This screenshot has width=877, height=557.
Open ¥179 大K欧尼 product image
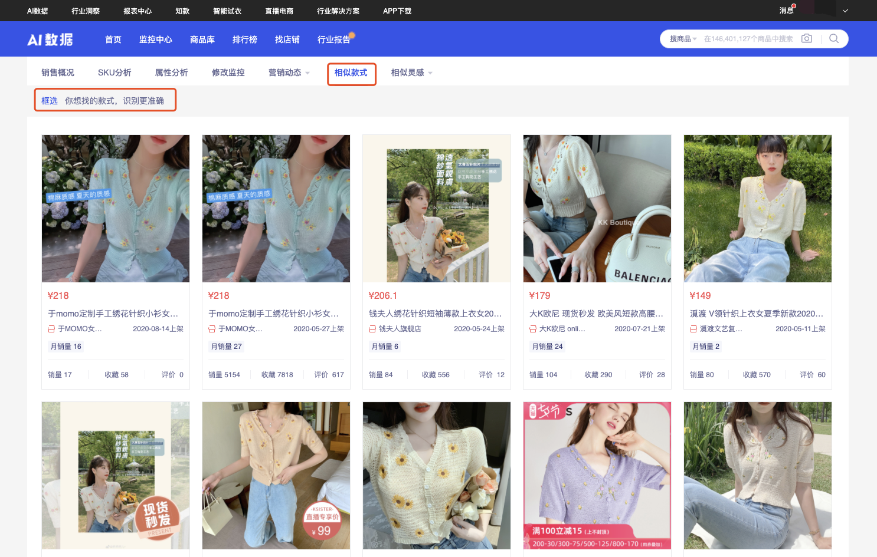pyautogui.click(x=597, y=209)
